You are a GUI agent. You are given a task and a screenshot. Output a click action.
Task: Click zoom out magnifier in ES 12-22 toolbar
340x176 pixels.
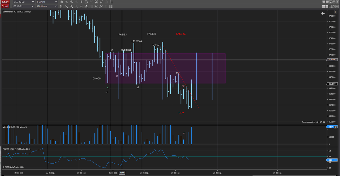click(76, 6)
